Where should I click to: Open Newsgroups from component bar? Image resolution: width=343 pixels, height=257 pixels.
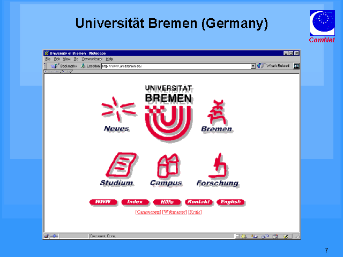(x=265, y=236)
